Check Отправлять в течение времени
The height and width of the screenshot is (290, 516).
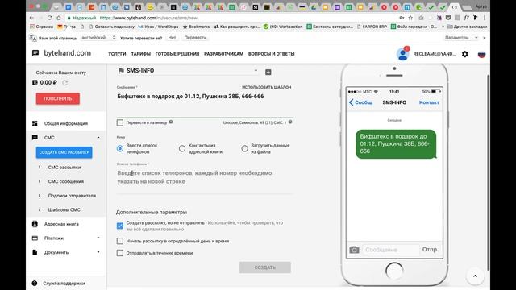pos(120,253)
